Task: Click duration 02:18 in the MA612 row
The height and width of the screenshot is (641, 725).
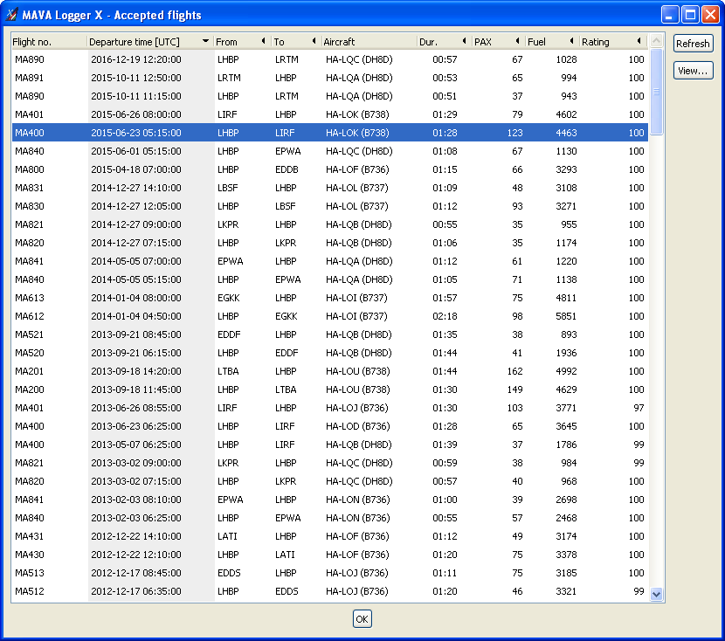Action: 445,316
